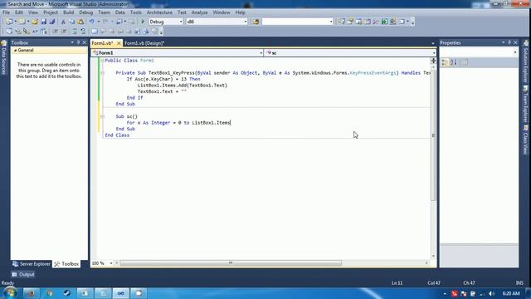
Task: Open the Undo history dropdown arrow
Action: coord(98,22)
